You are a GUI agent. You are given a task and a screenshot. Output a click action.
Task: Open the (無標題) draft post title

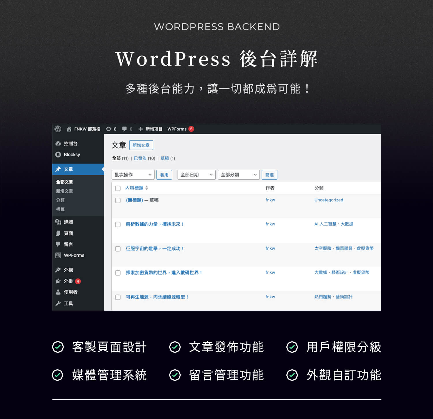click(x=135, y=200)
